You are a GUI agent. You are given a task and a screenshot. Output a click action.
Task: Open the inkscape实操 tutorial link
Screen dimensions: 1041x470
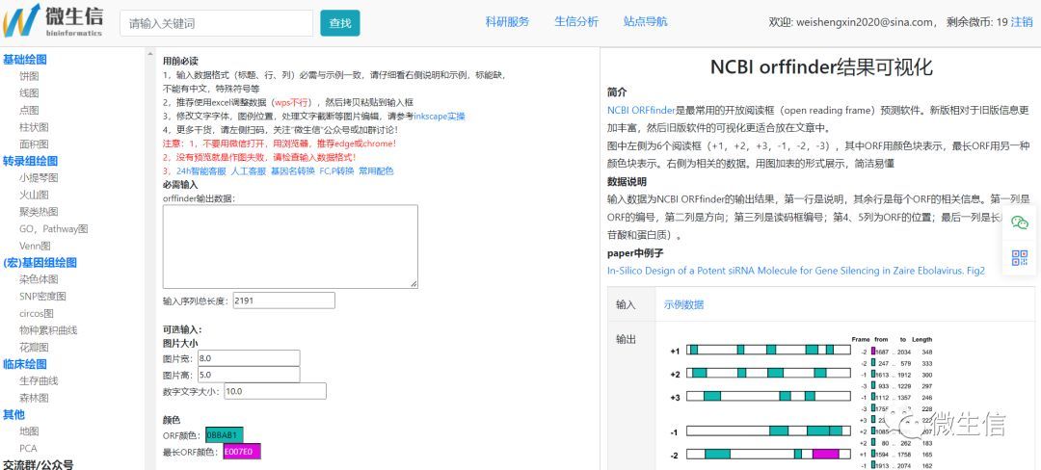pyautogui.click(x=440, y=116)
